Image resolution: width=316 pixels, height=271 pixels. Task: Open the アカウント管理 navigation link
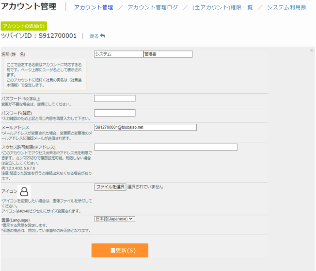tap(94, 7)
